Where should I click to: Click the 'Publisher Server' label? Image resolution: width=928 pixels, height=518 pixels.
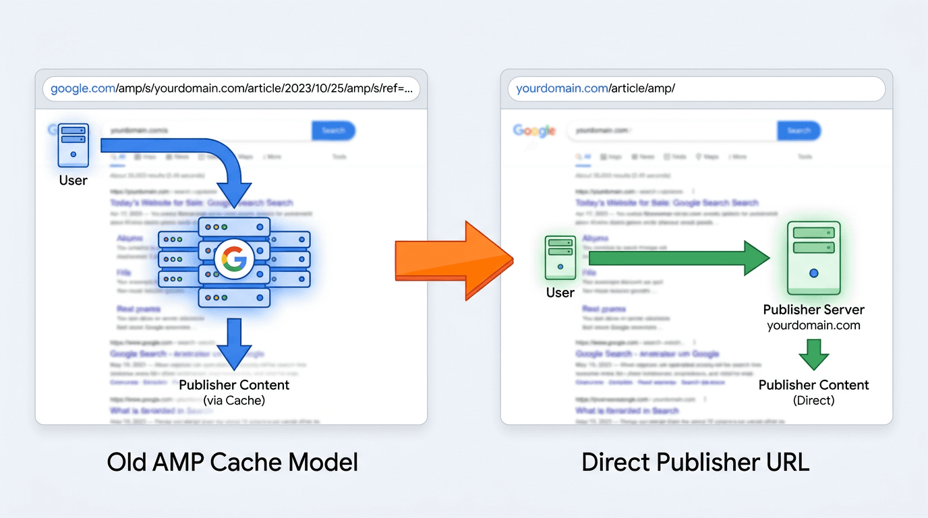[813, 310]
